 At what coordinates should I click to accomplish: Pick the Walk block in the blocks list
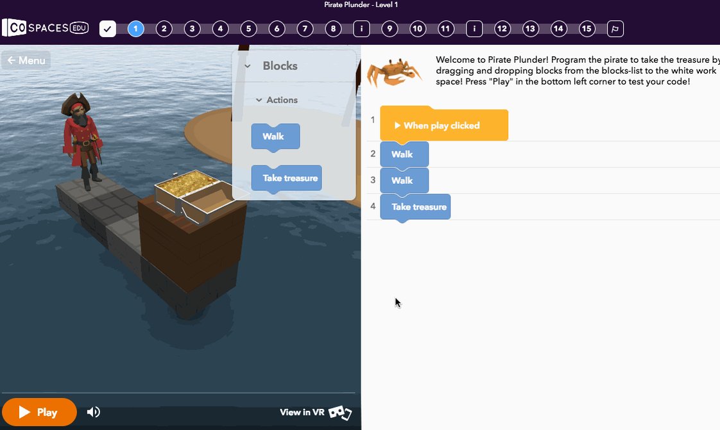pos(275,136)
